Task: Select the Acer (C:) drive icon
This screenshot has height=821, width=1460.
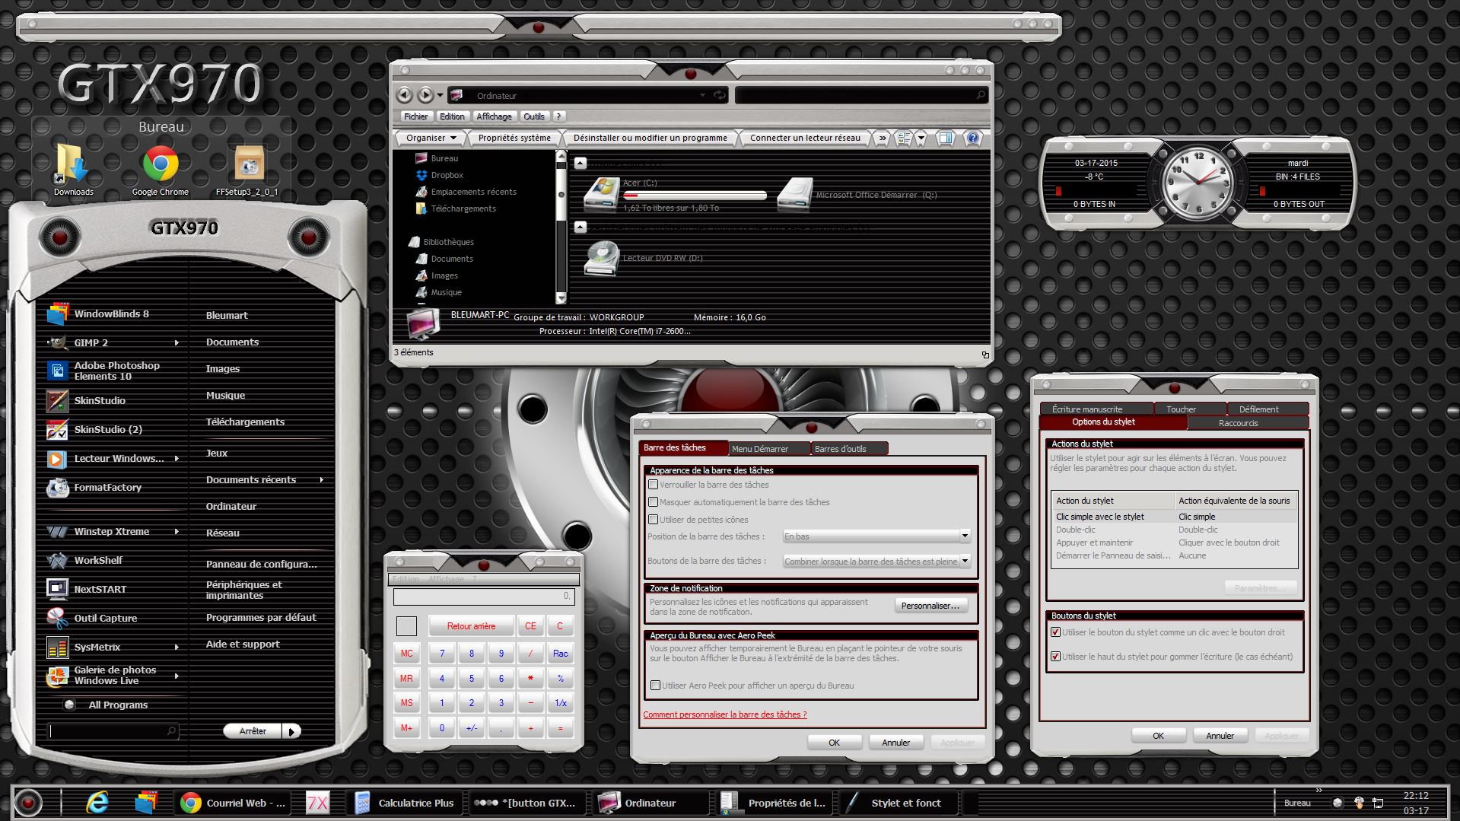Action: 602,195
